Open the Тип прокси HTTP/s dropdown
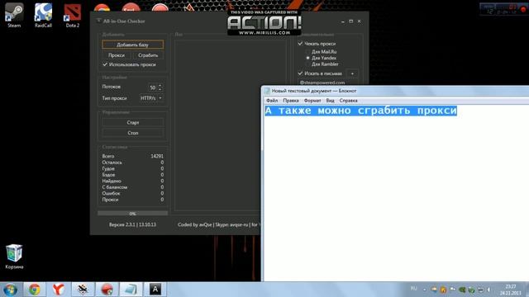 coord(151,98)
